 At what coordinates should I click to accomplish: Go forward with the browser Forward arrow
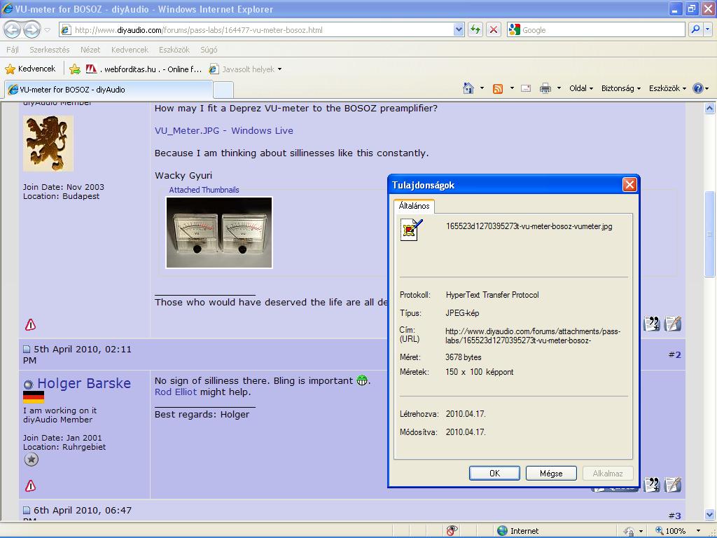pyautogui.click(x=32, y=30)
